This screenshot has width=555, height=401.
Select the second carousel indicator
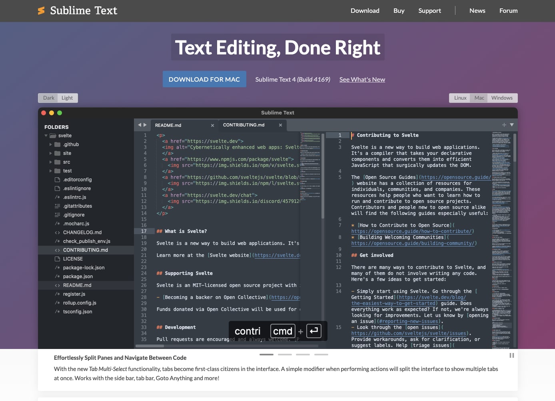pyautogui.click(x=285, y=354)
